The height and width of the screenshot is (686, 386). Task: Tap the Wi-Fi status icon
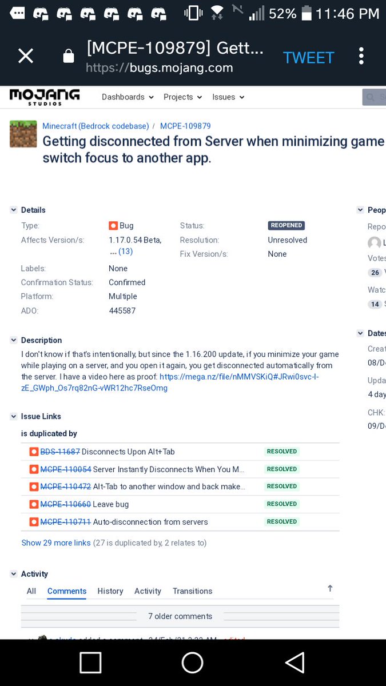[217, 13]
